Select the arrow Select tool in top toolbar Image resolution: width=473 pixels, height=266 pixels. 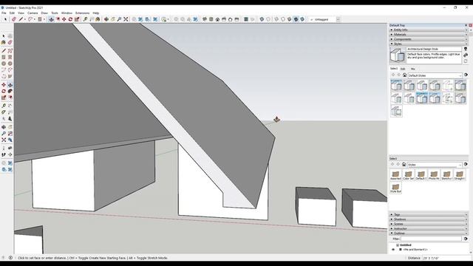[x=5, y=19]
